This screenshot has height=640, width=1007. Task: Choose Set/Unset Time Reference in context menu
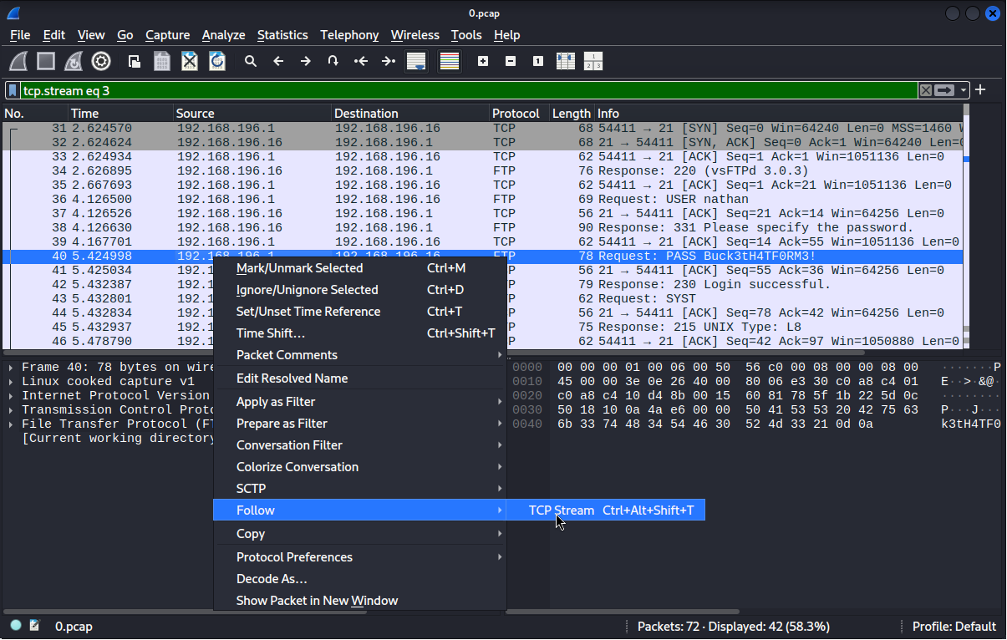[x=360, y=312]
